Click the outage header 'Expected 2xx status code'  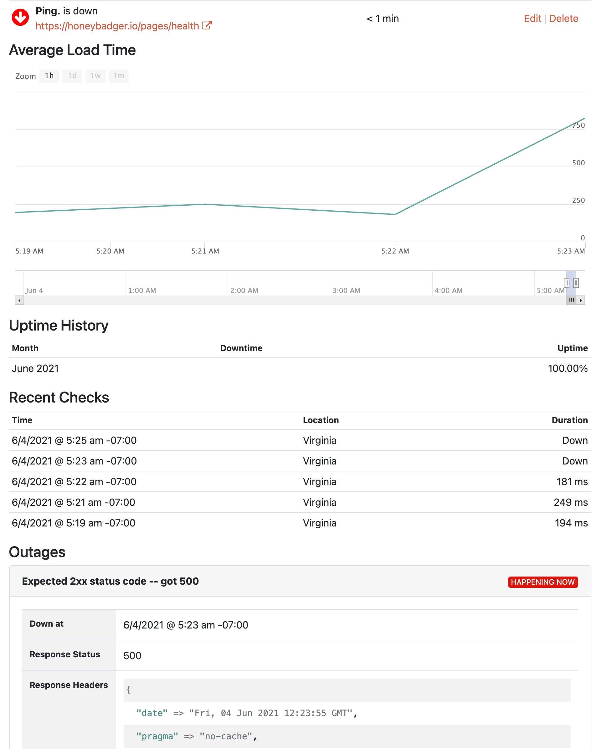[x=111, y=581]
